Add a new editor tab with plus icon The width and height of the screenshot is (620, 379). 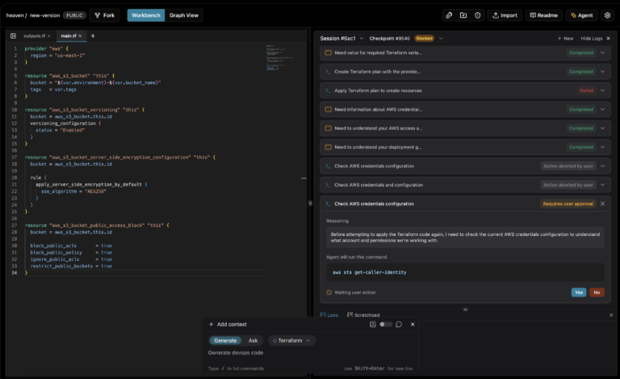[x=93, y=36]
